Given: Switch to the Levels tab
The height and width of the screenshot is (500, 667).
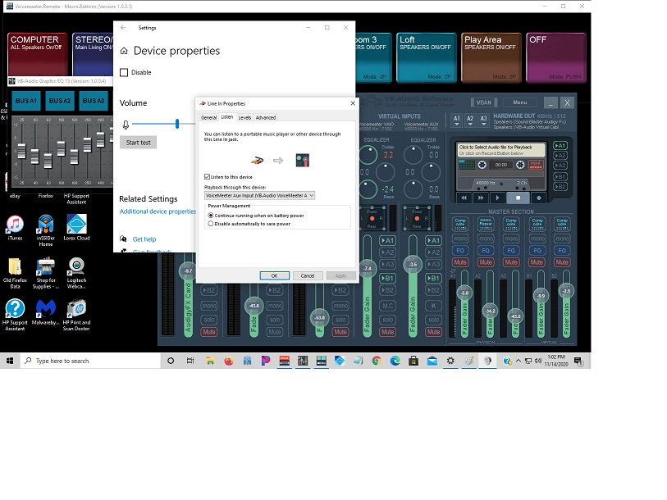Looking at the screenshot, I should point(244,117).
